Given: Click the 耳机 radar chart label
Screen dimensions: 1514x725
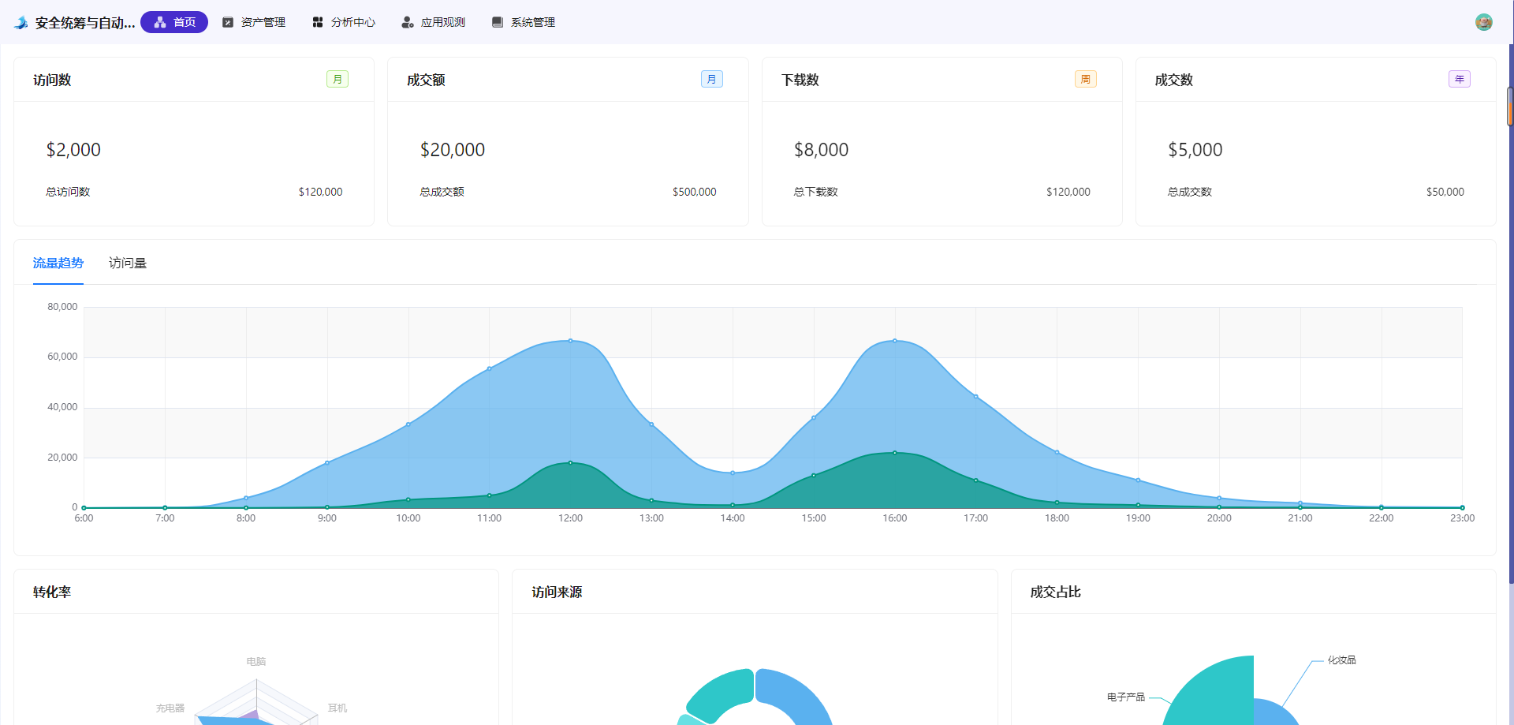Looking at the screenshot, I should tap(337, 708).
